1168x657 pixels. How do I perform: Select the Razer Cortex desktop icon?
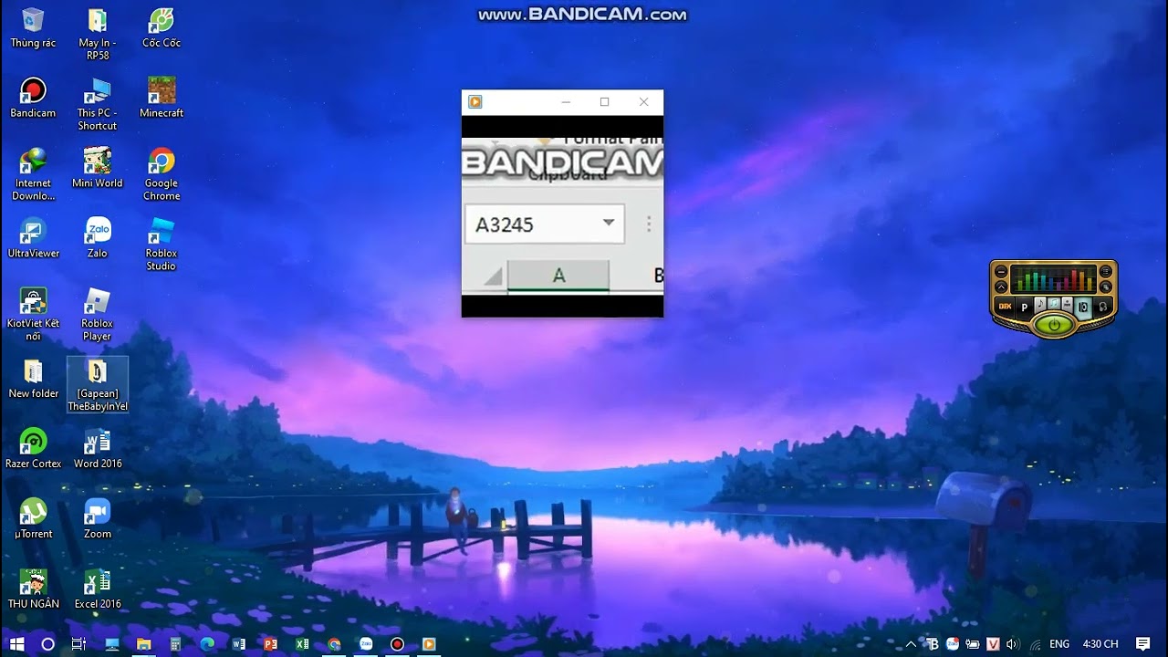33,448
